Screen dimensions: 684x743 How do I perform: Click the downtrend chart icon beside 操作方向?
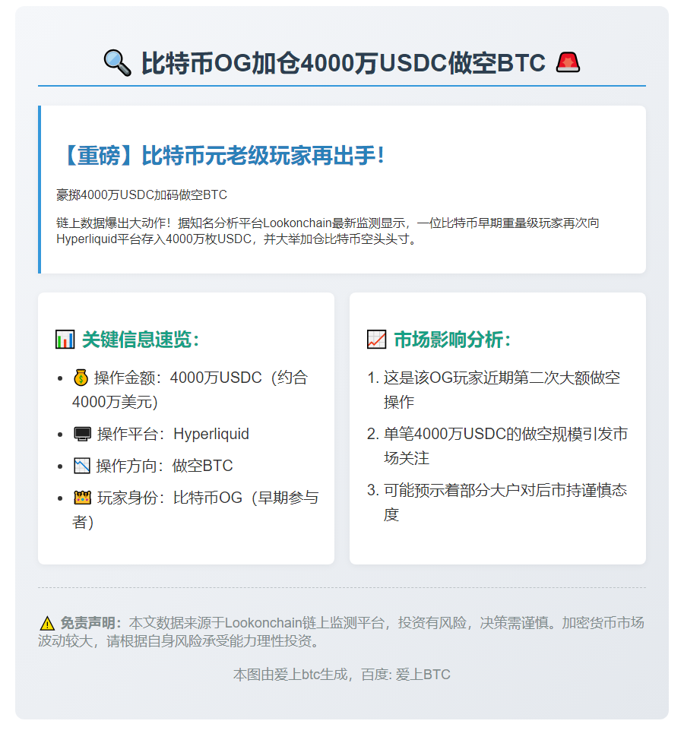(82, 466)
